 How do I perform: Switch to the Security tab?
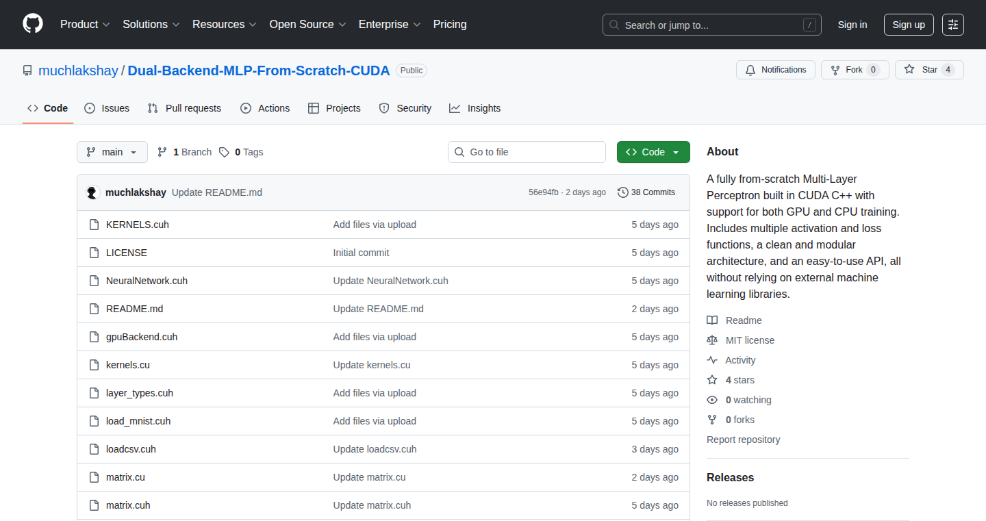click(x=405, y=108)
